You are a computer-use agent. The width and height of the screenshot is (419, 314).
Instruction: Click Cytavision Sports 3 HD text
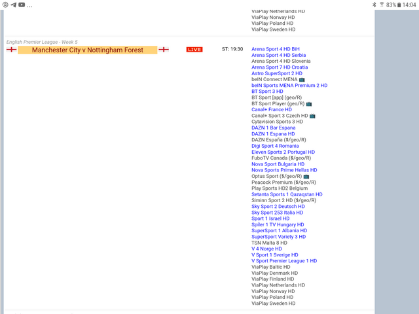pyautogui.click(x=277, y=122)
